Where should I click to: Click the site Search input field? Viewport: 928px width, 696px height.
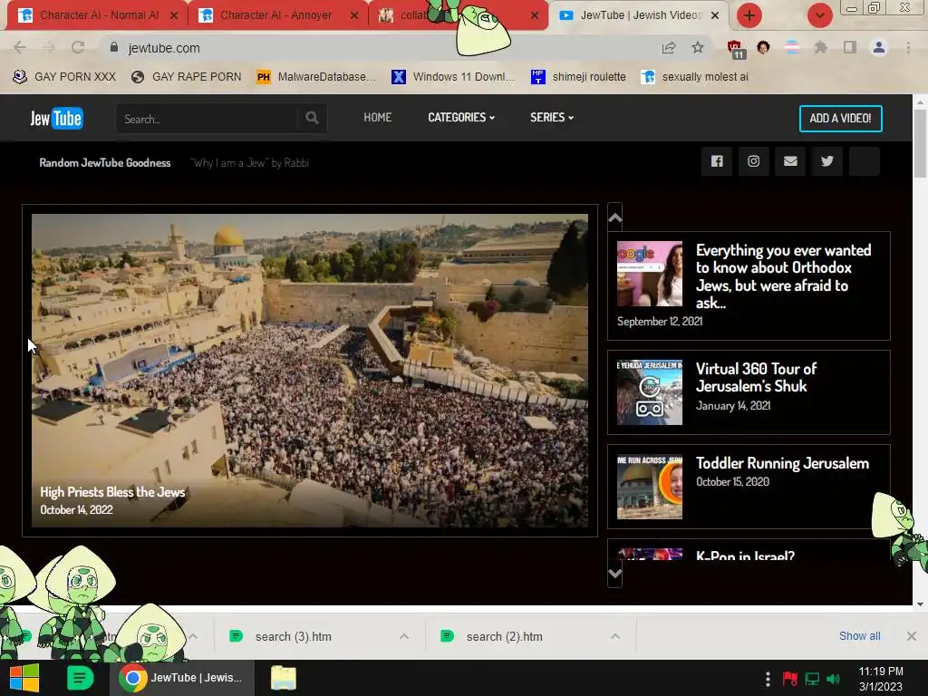tap(208, 119)
